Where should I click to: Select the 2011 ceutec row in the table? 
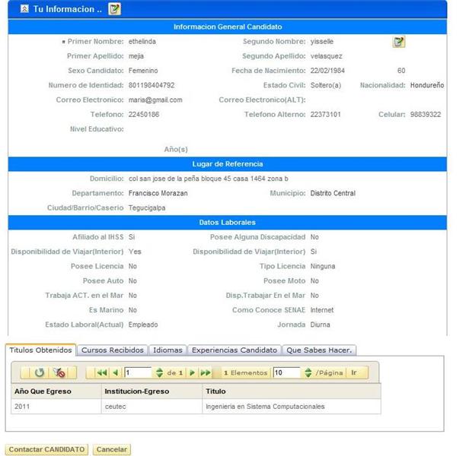196,407
